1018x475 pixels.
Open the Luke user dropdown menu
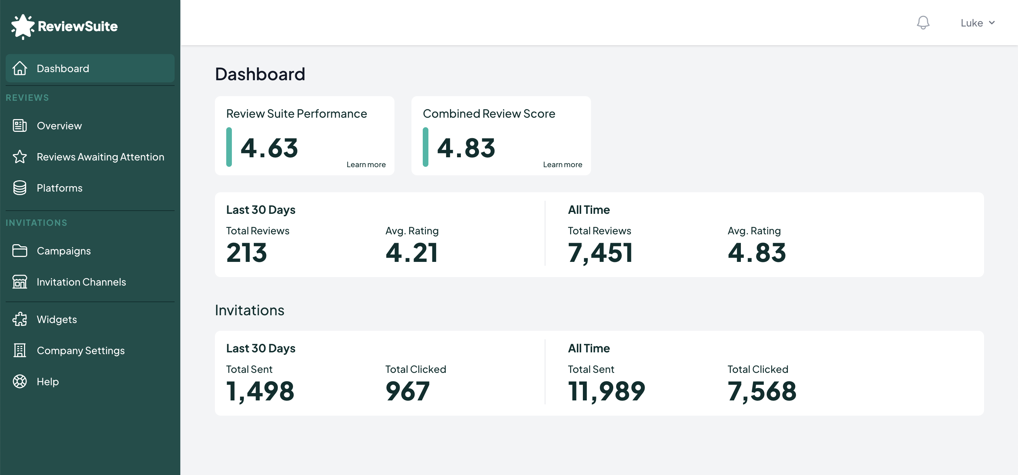click(x=977, y=23)
